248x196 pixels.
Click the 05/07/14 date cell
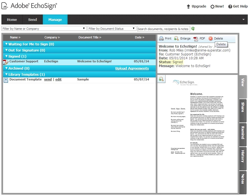[141, 79]
